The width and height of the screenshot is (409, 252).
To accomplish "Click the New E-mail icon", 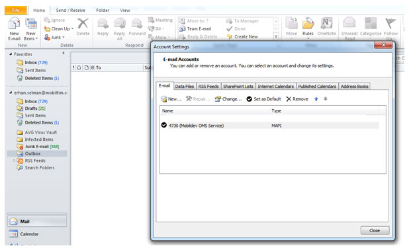I will coord(14,23).
